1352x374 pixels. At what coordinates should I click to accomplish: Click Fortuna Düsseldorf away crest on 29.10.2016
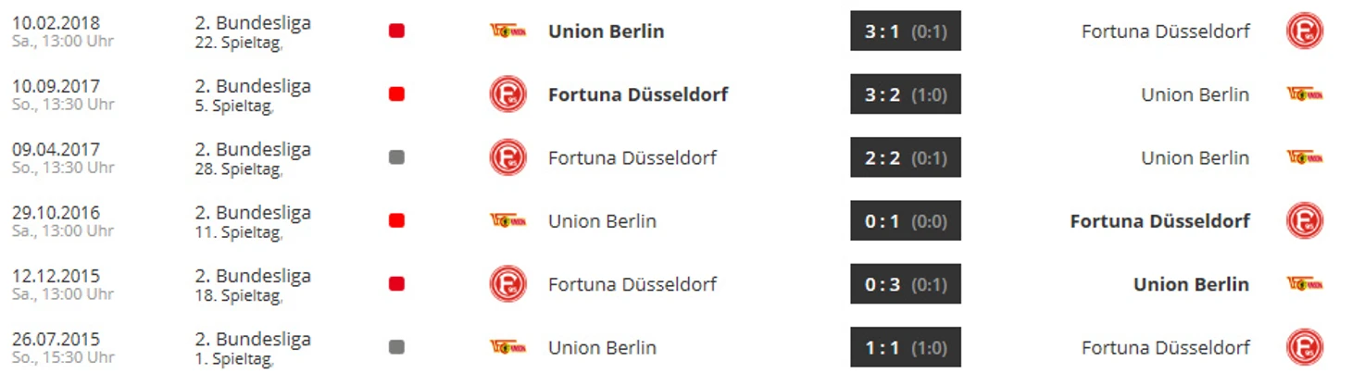coord(1305,220)
